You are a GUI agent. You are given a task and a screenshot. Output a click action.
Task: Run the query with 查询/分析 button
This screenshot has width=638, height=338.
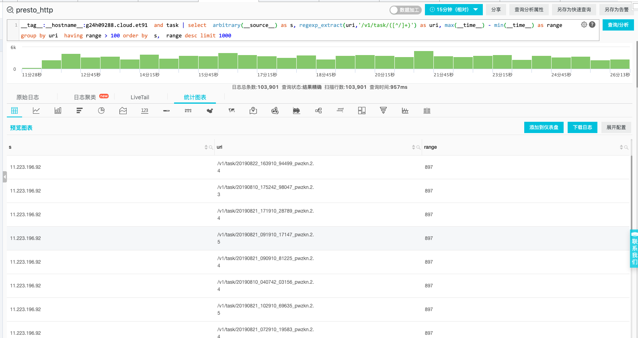click(x=618, y=25)
